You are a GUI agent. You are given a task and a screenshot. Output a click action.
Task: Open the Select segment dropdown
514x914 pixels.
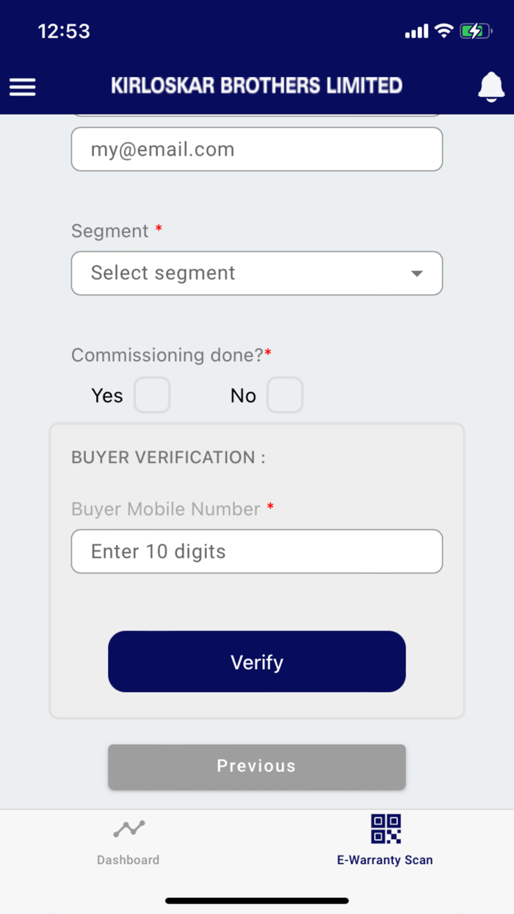pyautogui.click(x=256, y=273)
